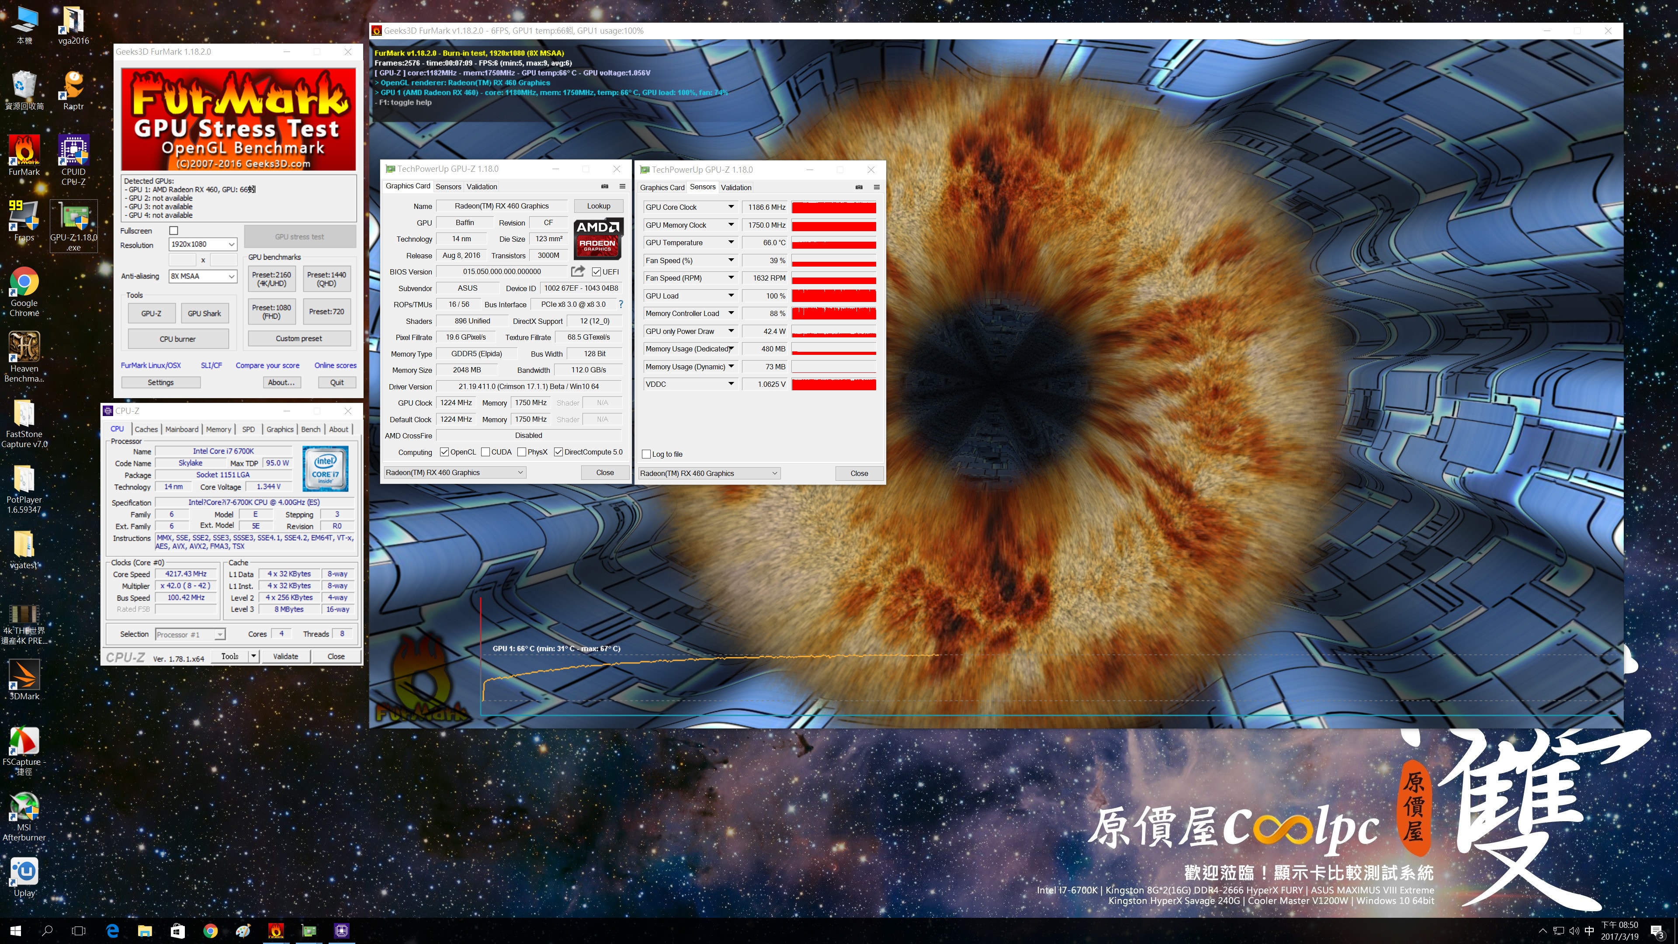
Task: Open the FurMark desktop icon
Action: tap(24, 155)
